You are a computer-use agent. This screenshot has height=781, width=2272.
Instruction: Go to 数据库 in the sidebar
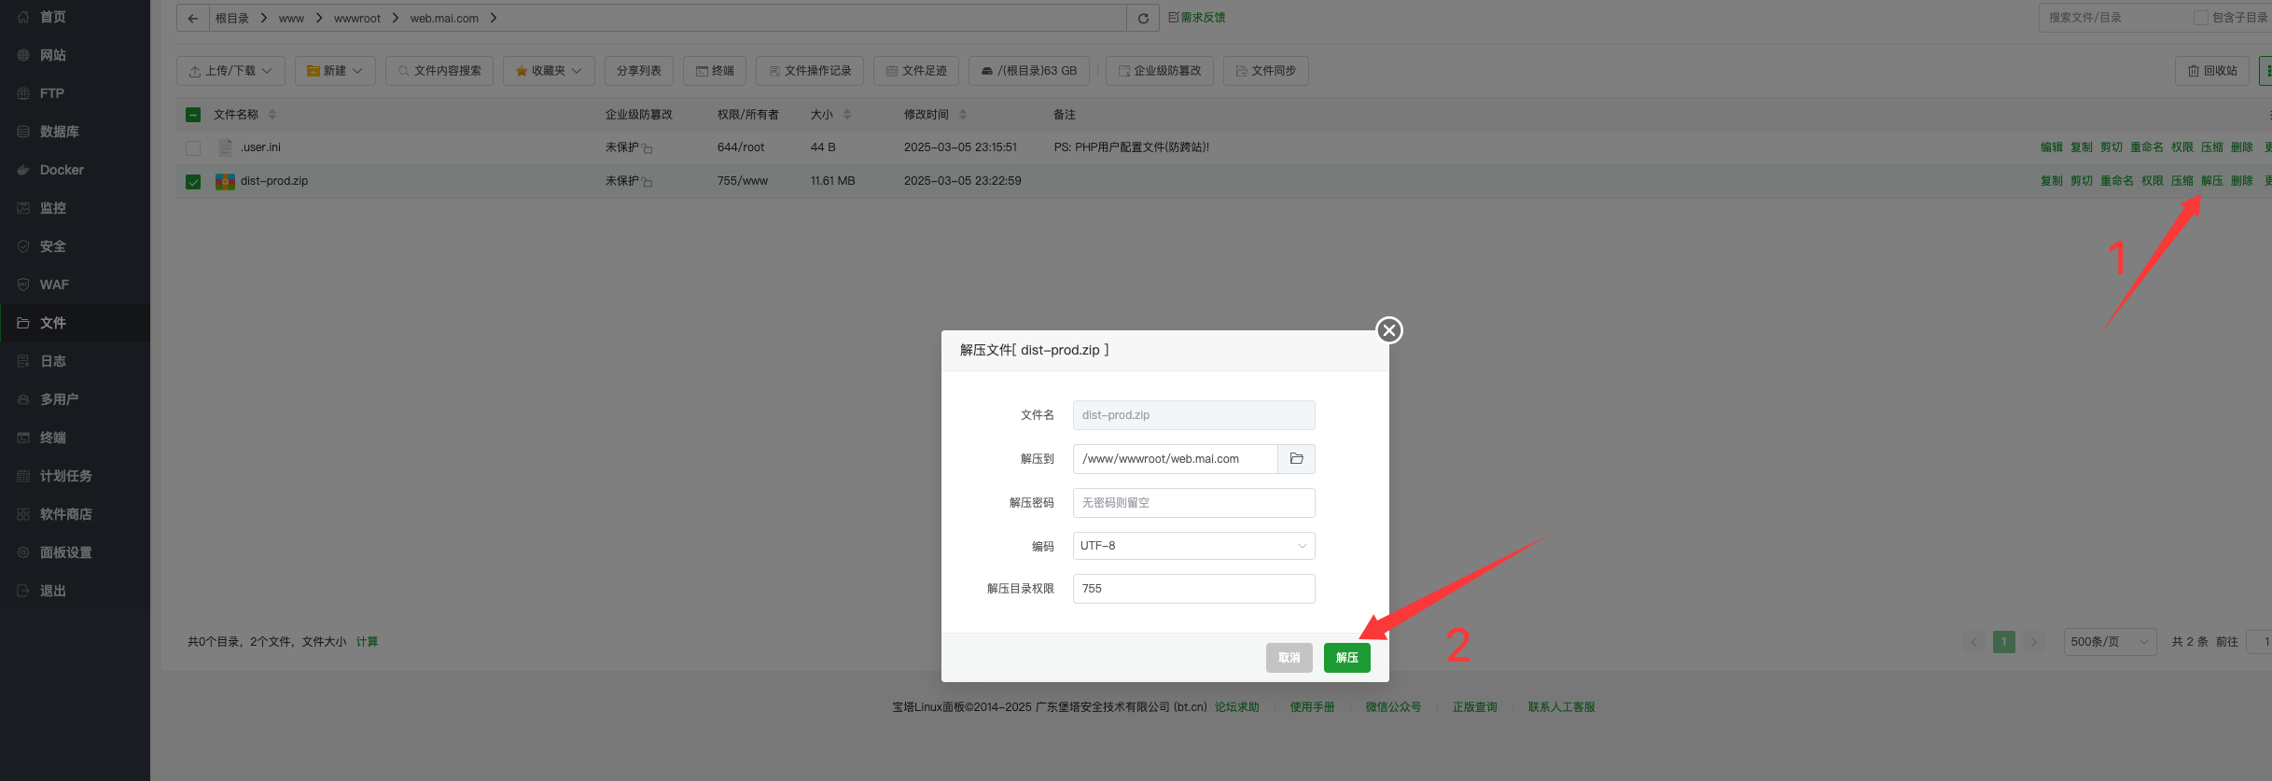click(x=59, y=132)
